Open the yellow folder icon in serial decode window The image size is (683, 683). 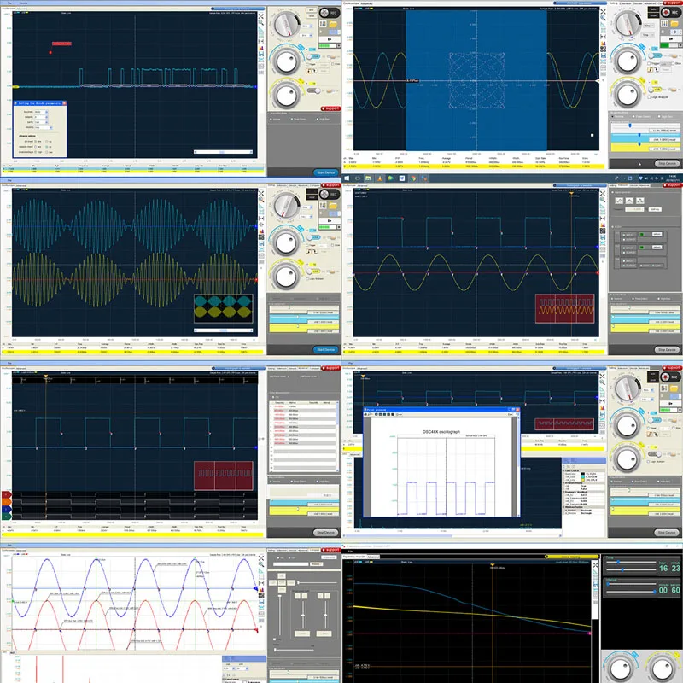coord(333,24)
